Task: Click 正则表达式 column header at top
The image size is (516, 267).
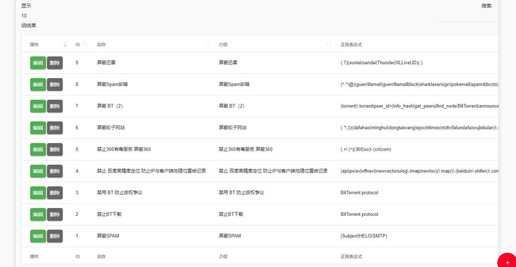Action: click(x=351, y=45)
